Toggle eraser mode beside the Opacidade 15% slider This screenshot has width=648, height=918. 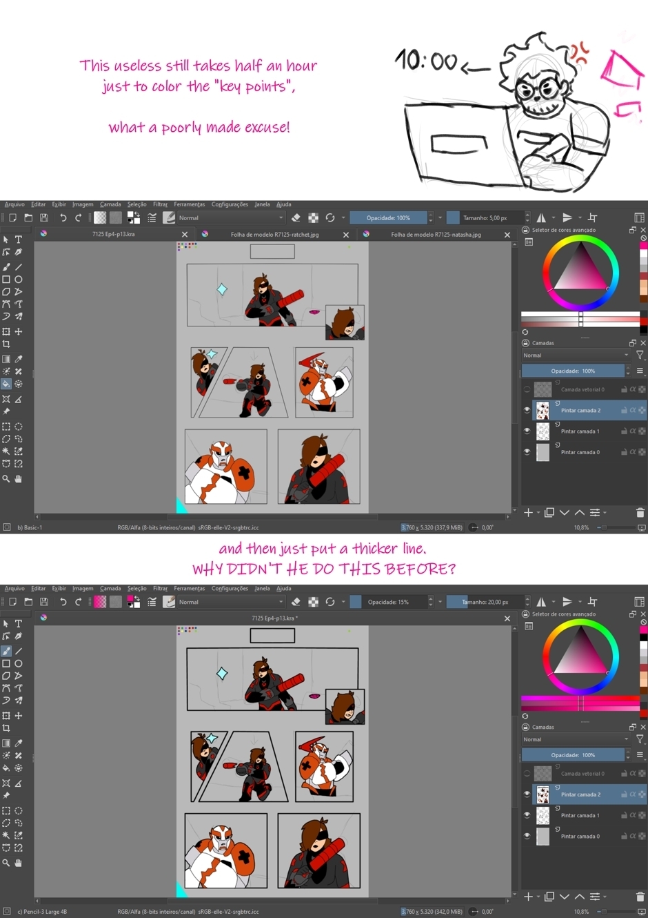pos(296,602)
